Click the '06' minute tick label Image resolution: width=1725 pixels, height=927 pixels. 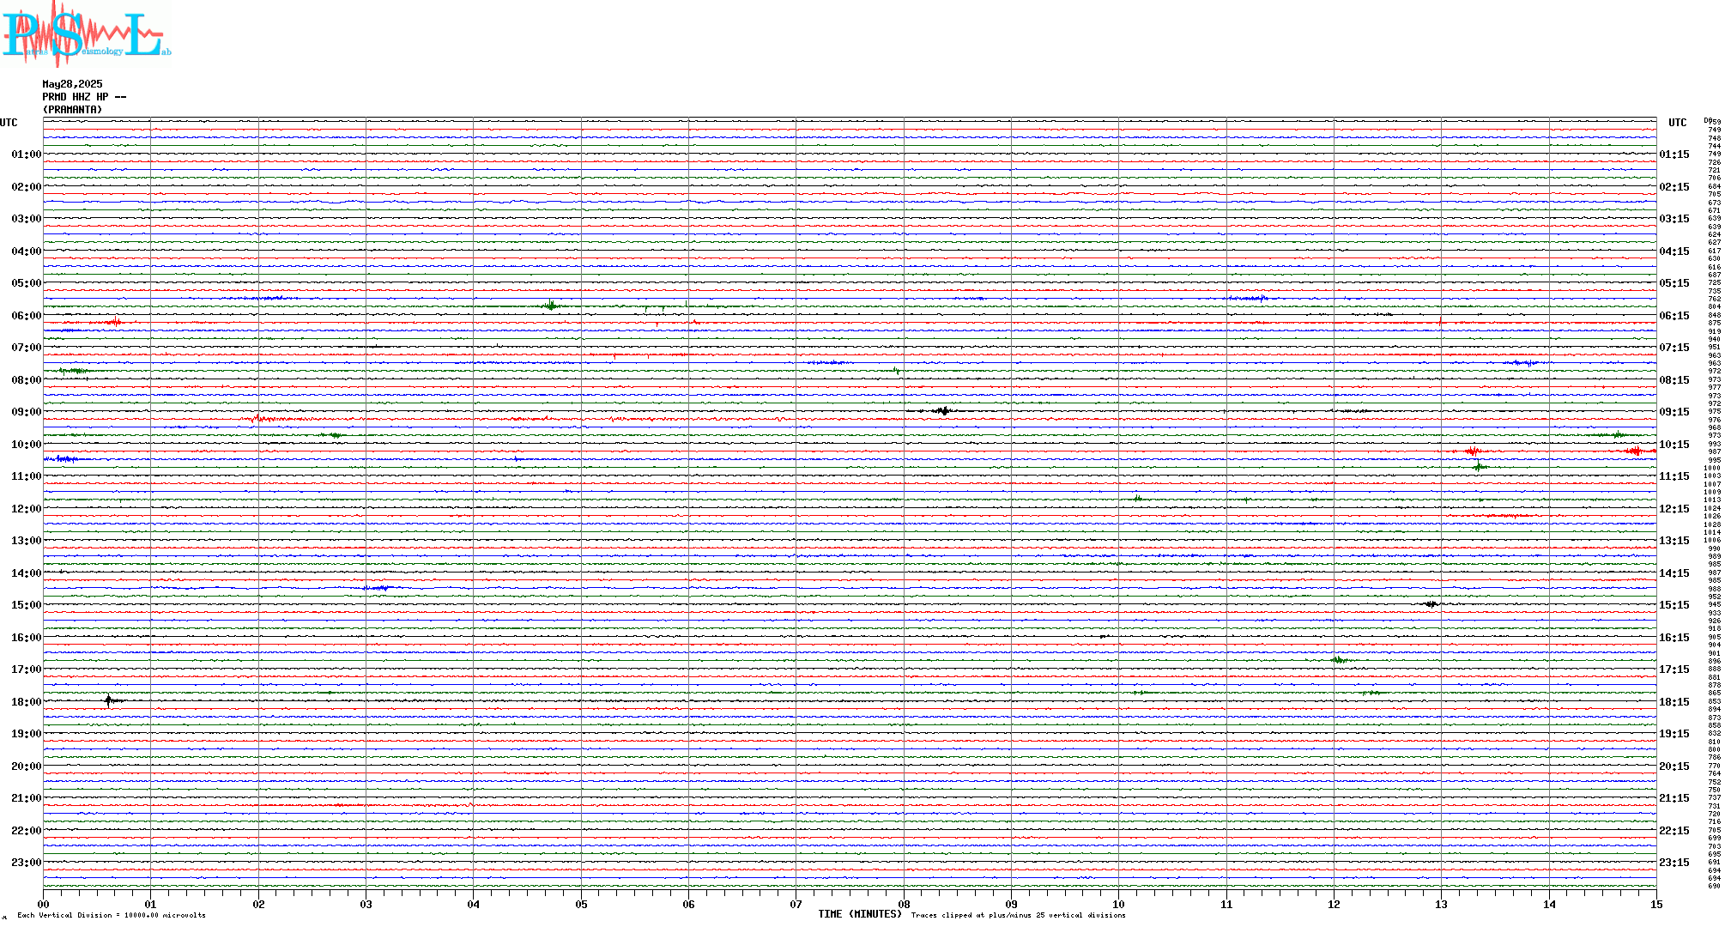coord(688,904)
